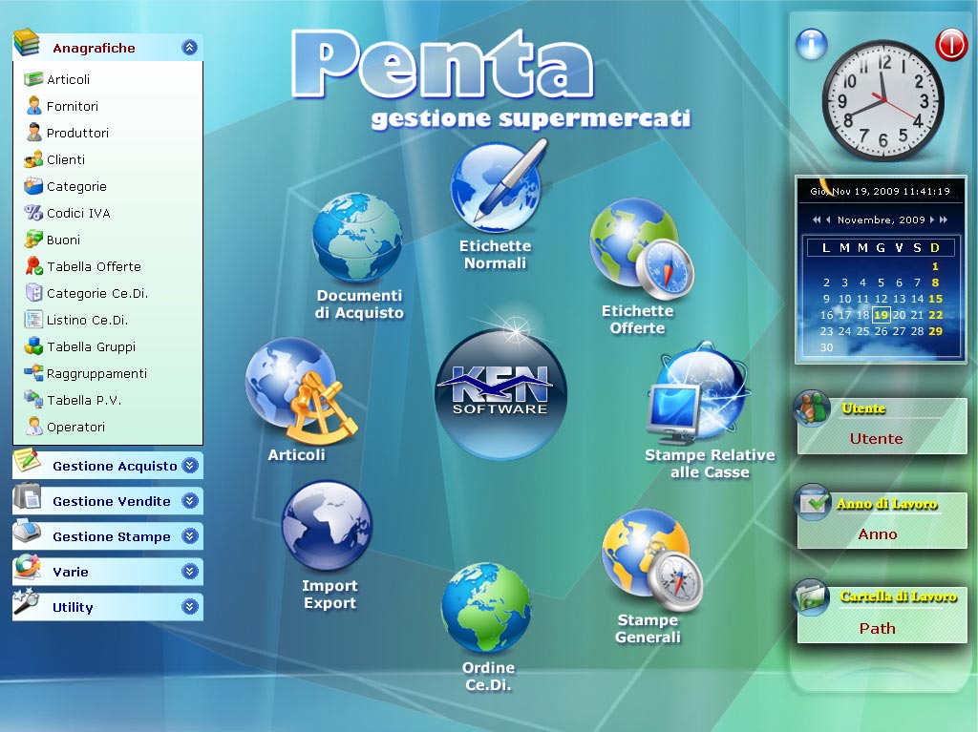Click the Utility header label

point(73,607)
